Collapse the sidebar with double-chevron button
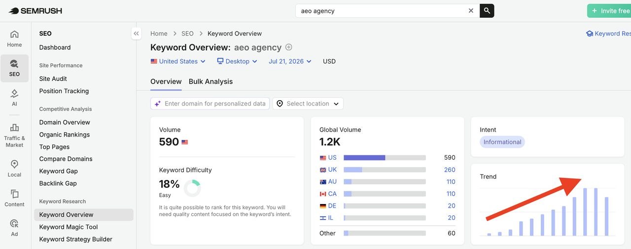Viewport: 631px width, 249px height. [136, 34]
